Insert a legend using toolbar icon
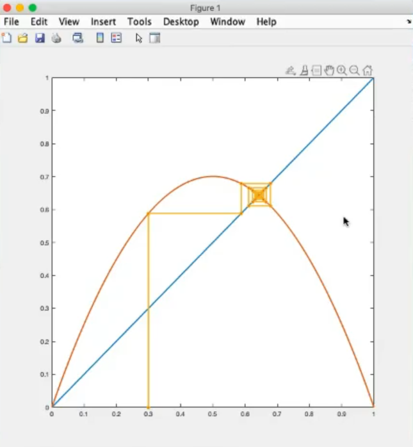 116,38
